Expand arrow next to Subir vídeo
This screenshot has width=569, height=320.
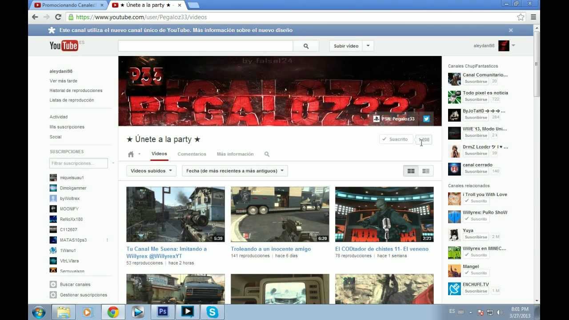pyautogui.click(x=368, y=46)
